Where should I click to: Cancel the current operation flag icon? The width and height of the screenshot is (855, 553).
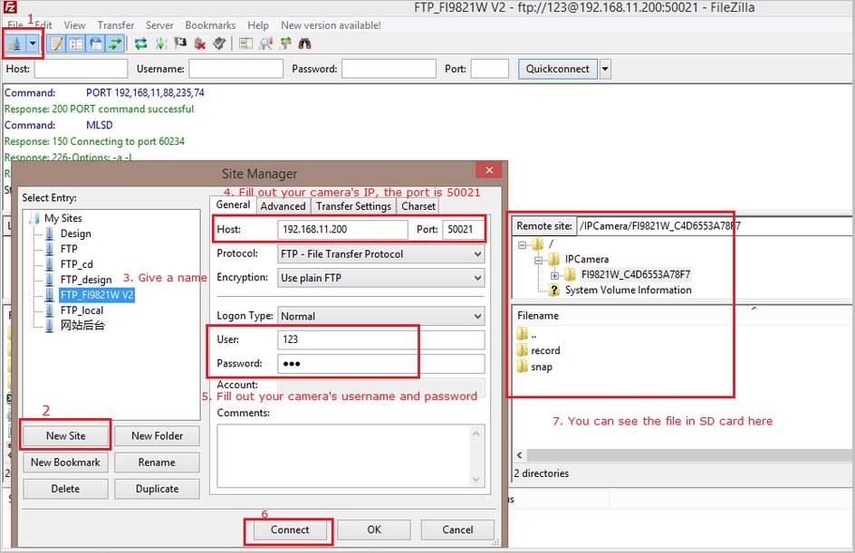coord(180,43)
